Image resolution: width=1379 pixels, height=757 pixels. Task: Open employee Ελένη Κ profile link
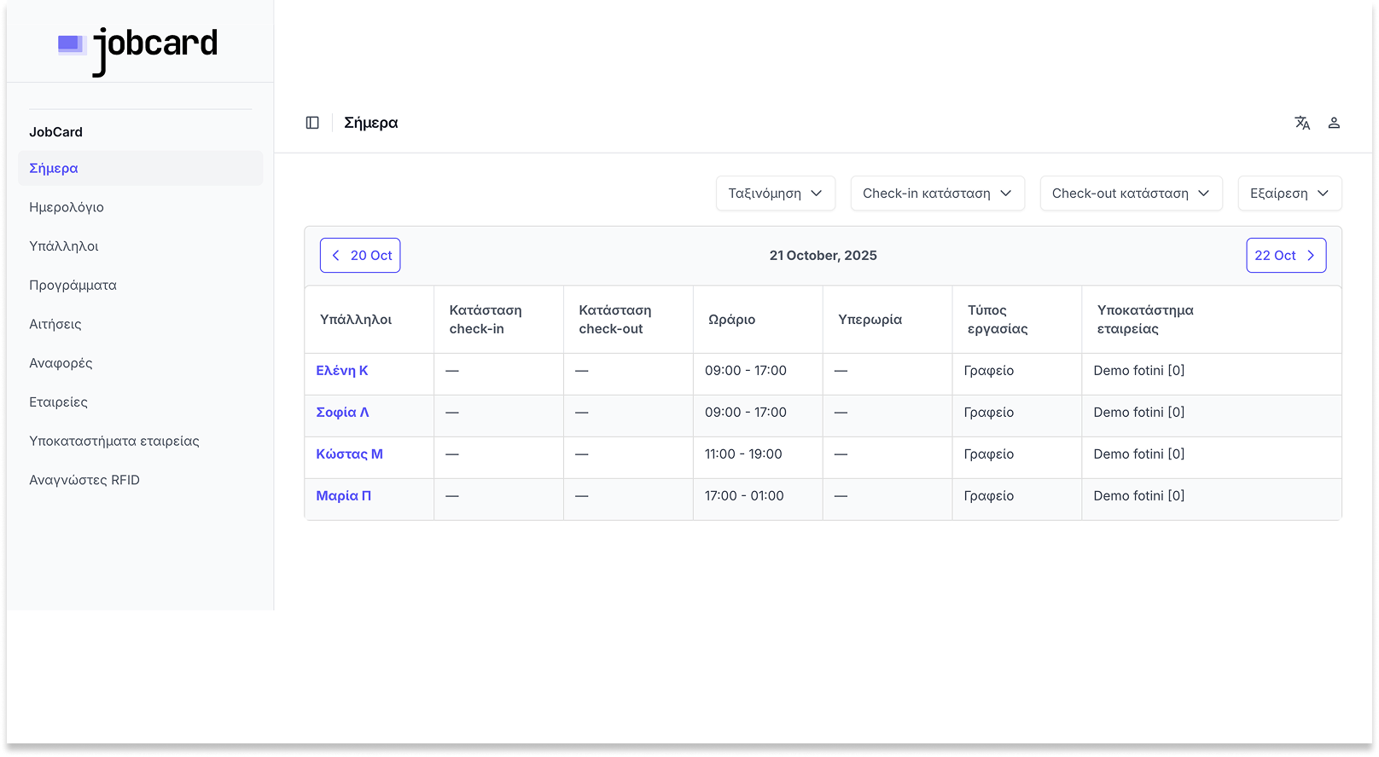click(342, 371)
